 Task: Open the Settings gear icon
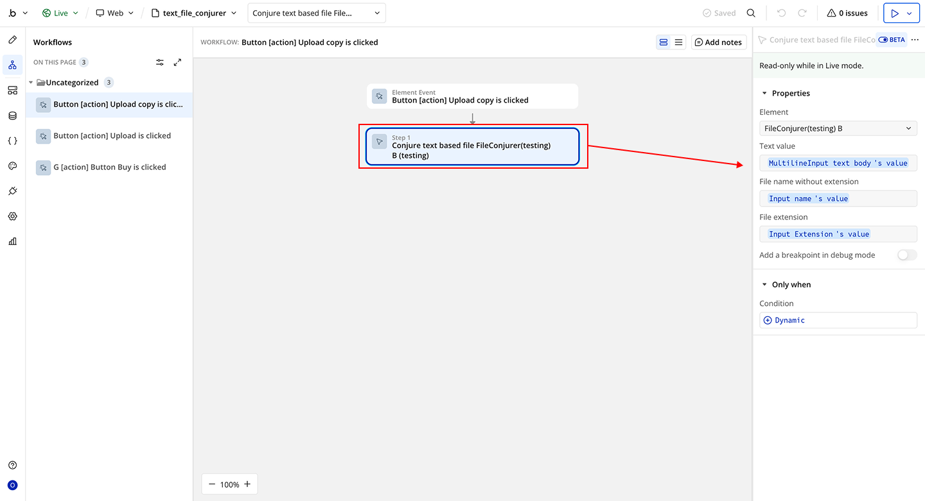[12, 216]
